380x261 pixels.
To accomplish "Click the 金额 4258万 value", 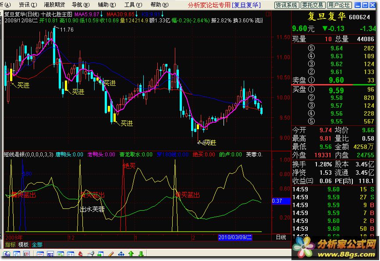I will pos(363,147).
